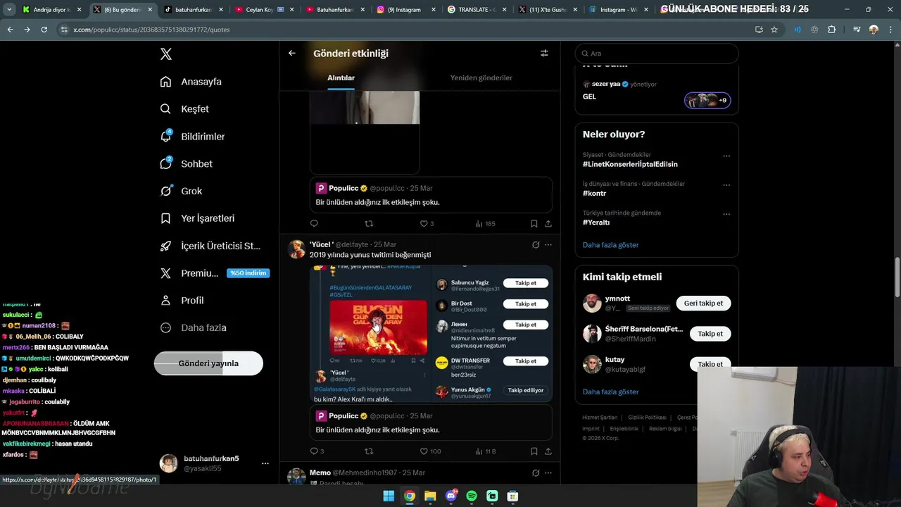
Task: Open more options on Memo's post
Action: pyautogui.click(x=548, y=473)
